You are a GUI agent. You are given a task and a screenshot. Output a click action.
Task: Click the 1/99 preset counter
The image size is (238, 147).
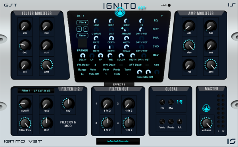coord(157,65)
